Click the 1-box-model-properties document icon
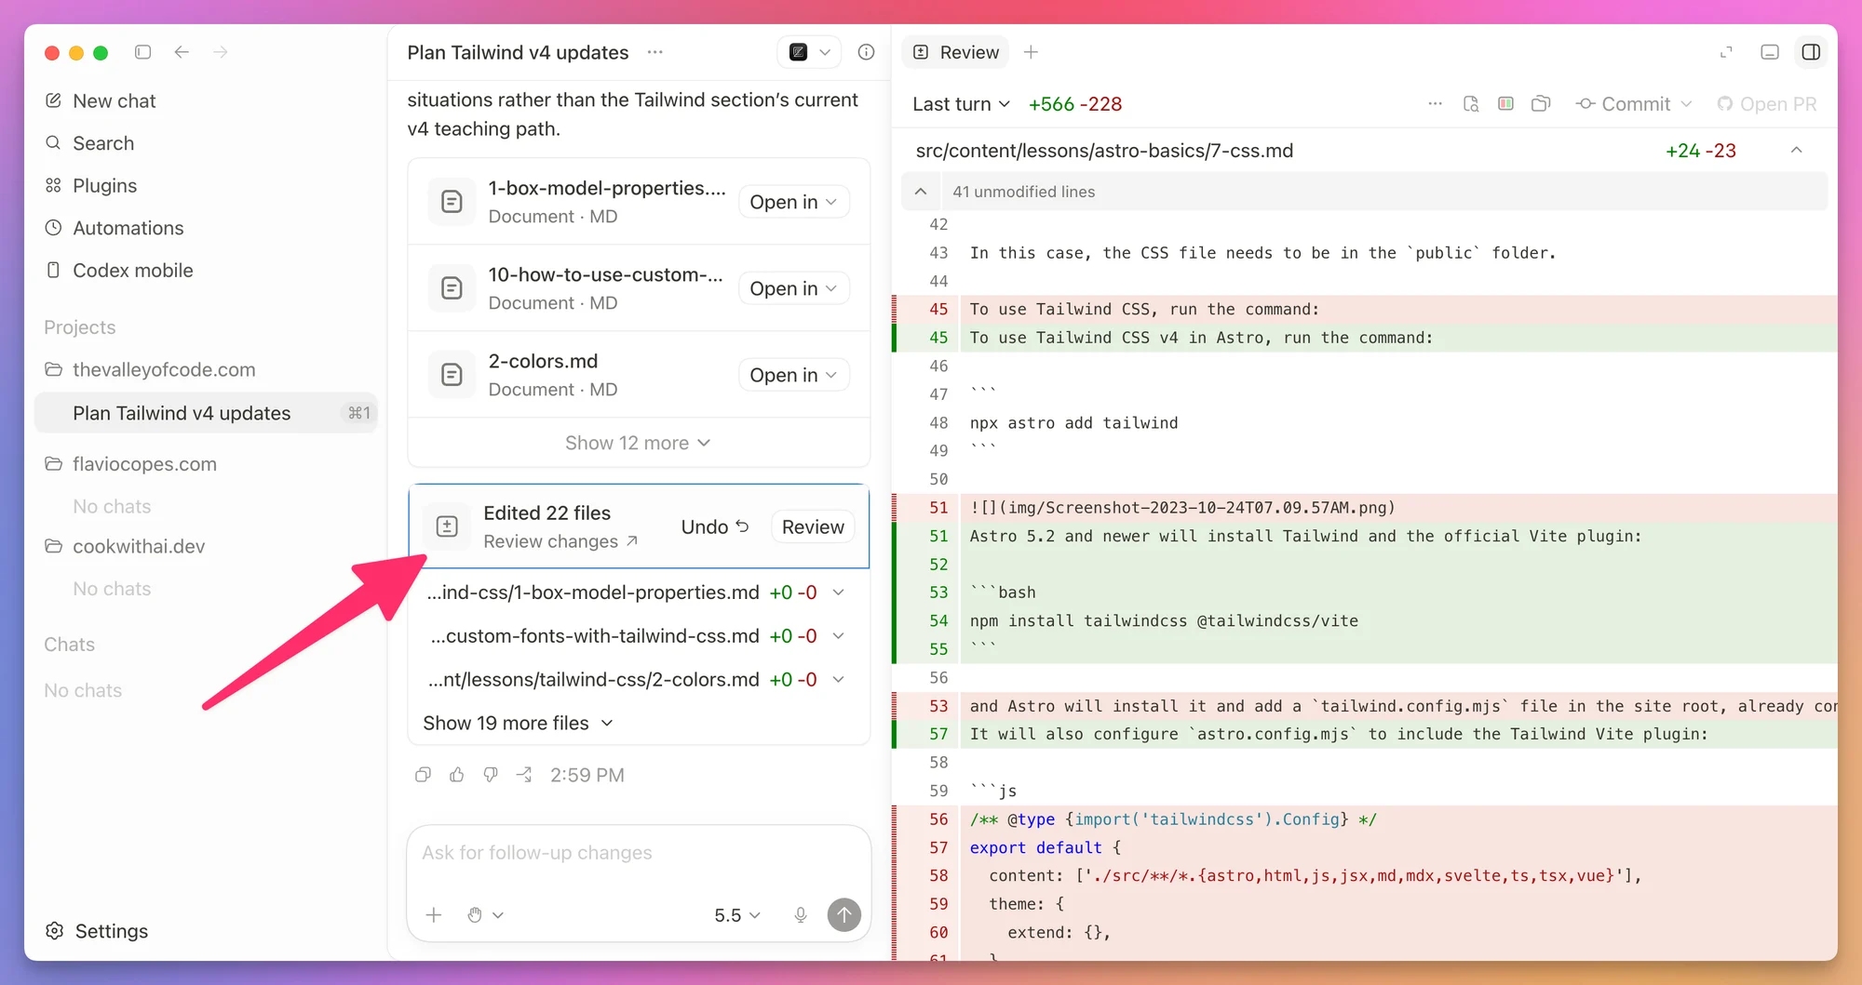This screenshot has width=1862, height=985. (x=452, y=202)
